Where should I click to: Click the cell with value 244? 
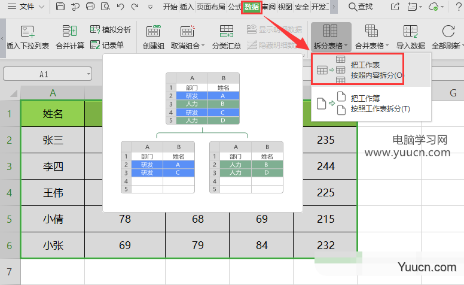(325, 166)
